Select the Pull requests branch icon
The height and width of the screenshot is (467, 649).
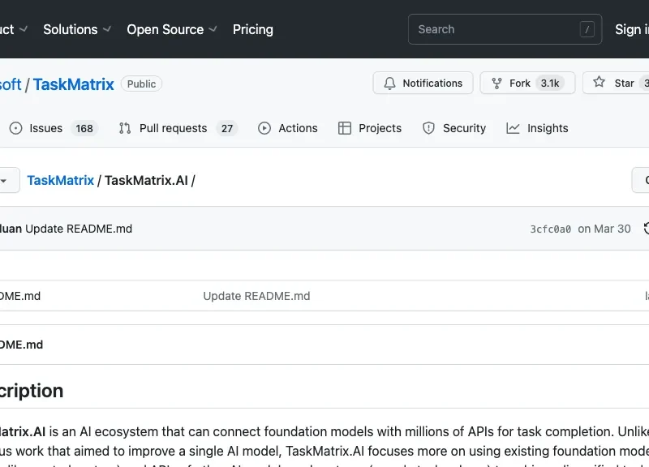pyautogui.click(x=125, y=128)
